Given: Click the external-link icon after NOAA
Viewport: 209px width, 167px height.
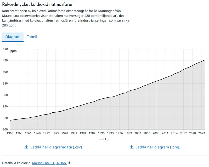Looking at the screenshot, I should point(69,163).
